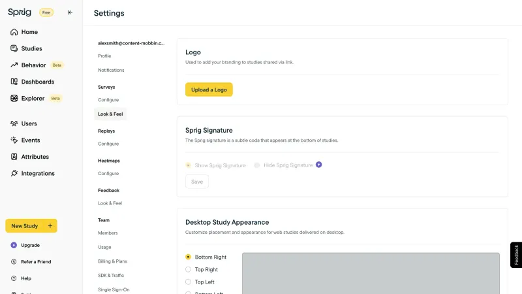Click the Events icon
Image resolution: width=522 pixels, height=294 pixels.
point(14,140)
